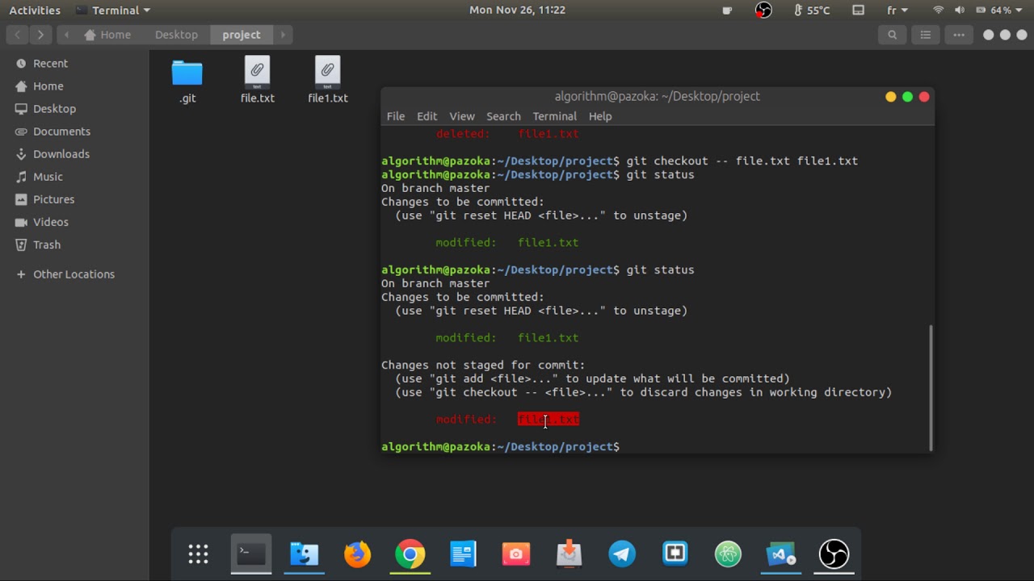Open the Files manager icon in the dock
Viewport: 1034px width, 581px height.
pyautogui.click(x=305, y=554)
